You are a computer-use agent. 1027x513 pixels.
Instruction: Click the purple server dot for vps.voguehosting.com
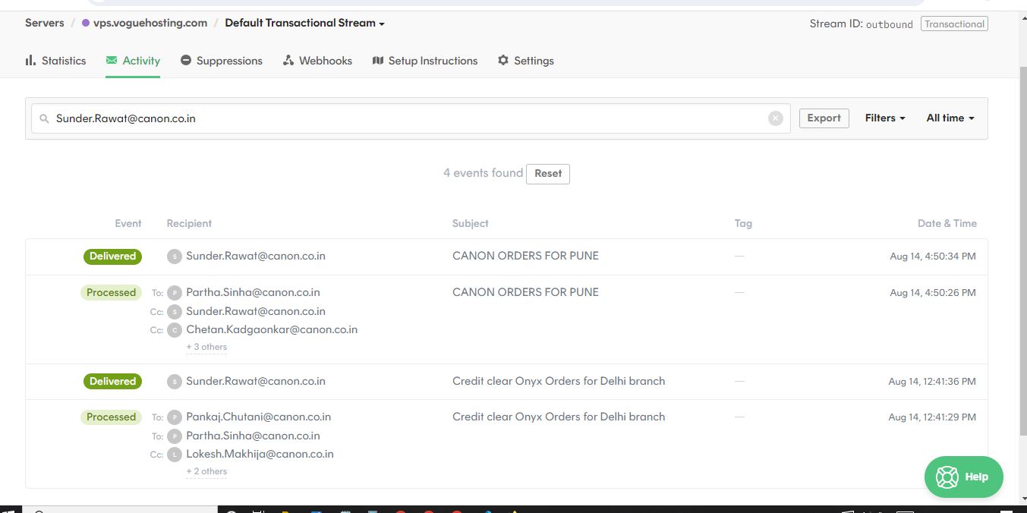tap(85, 24)
